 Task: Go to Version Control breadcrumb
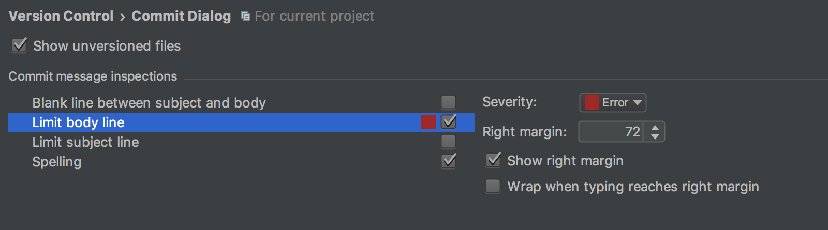pyautogui.click(x=61, y=16)
